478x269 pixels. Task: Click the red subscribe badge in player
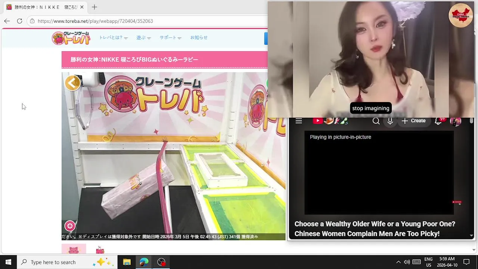pyautogui.click(x=457, y=202)
